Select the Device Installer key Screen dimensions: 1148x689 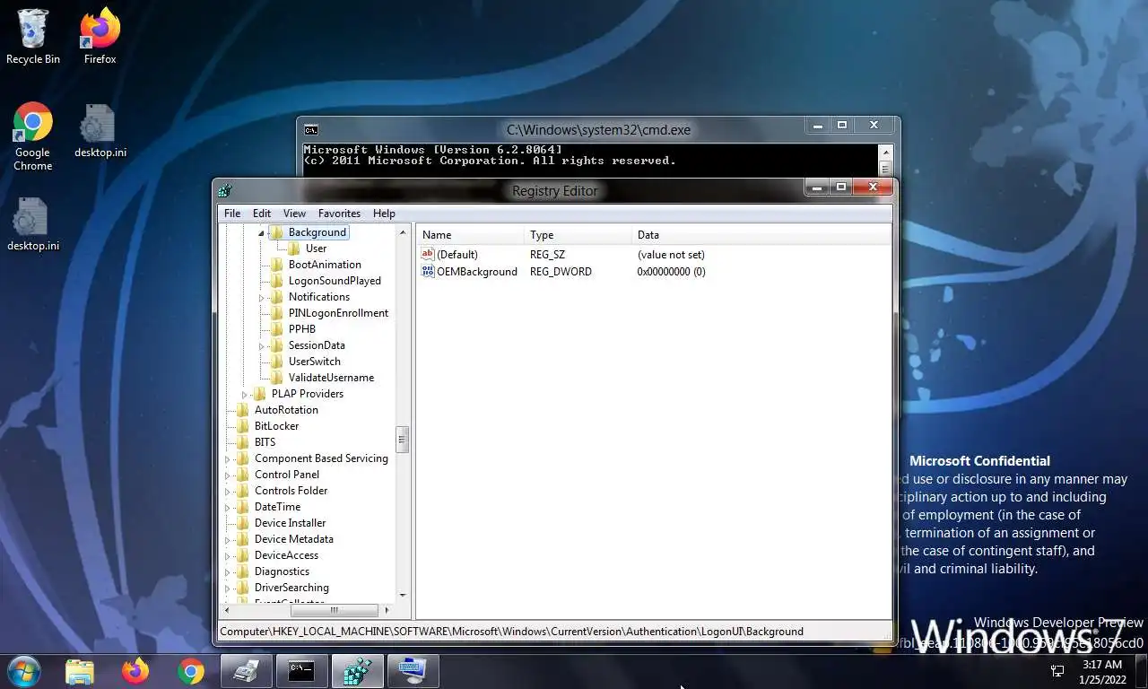click(x=290, y=523)
